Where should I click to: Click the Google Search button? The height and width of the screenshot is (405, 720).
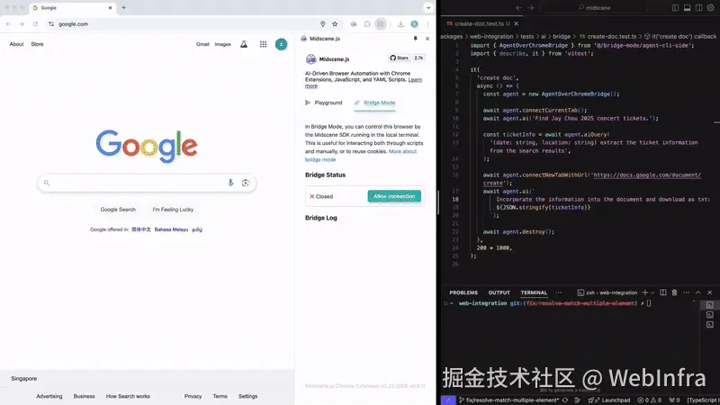click(x=118, y=210)
